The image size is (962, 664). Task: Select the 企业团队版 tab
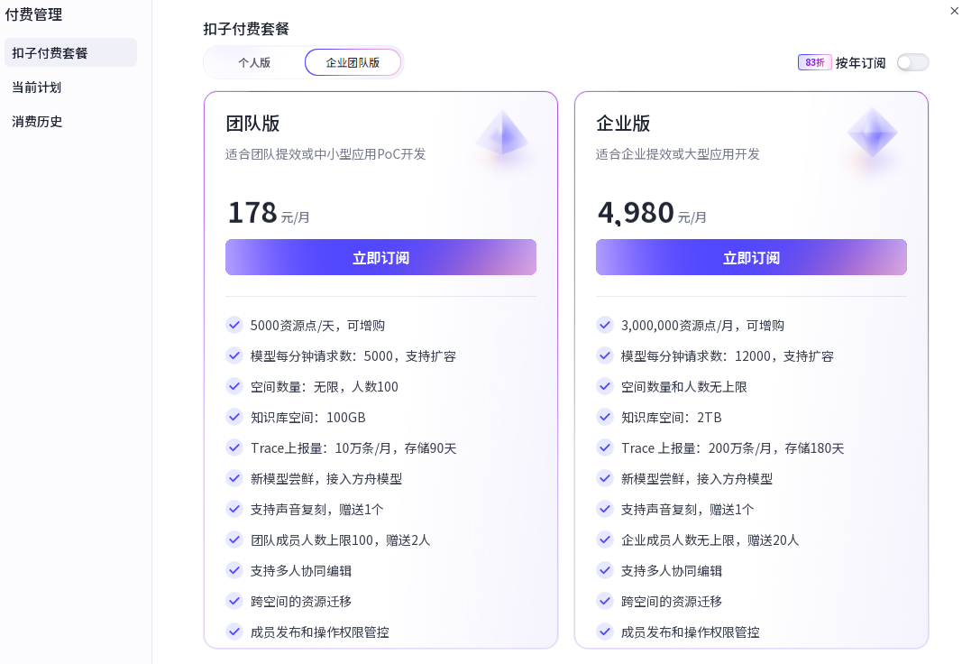tap(353, 62)
